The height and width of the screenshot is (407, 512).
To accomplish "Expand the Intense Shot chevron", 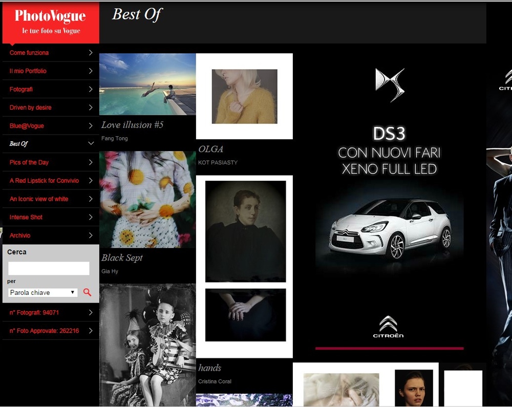I will tap(91, 217).
